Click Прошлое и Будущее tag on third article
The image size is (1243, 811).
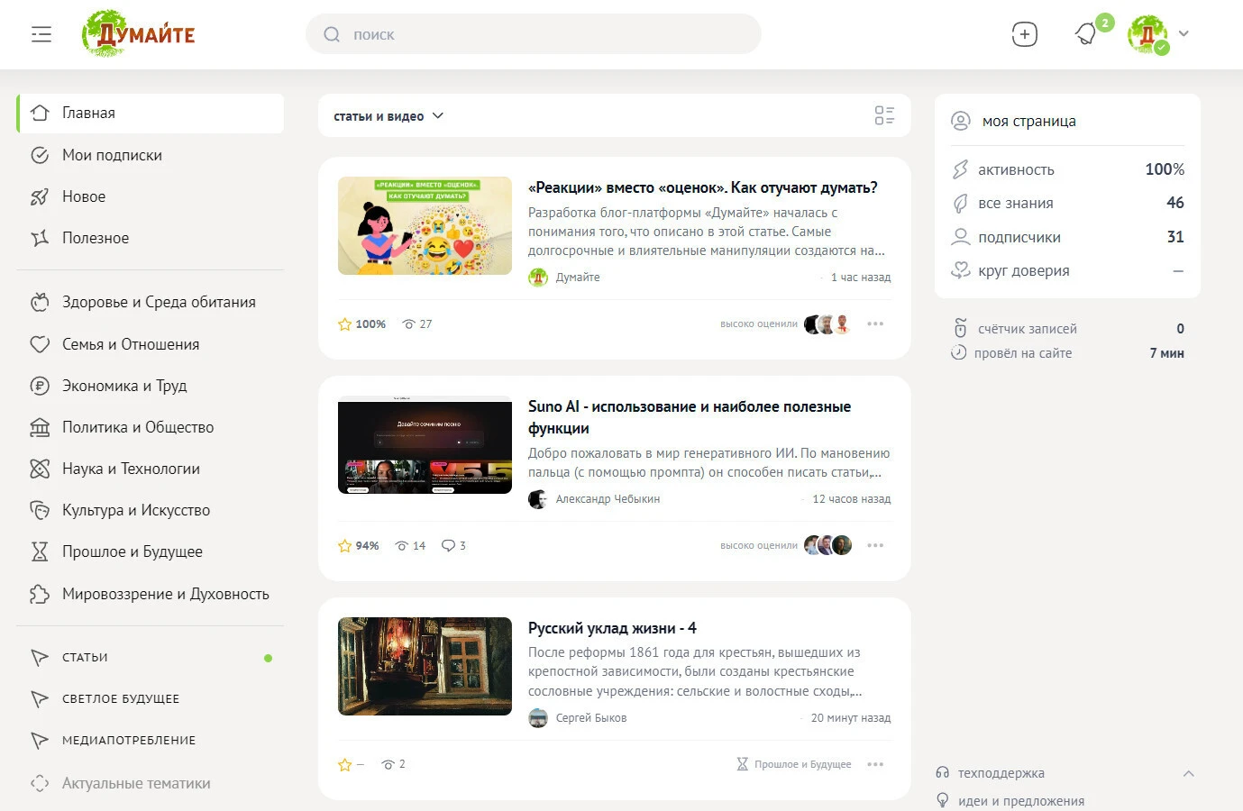pyautogui.click(x=793, y=764)
